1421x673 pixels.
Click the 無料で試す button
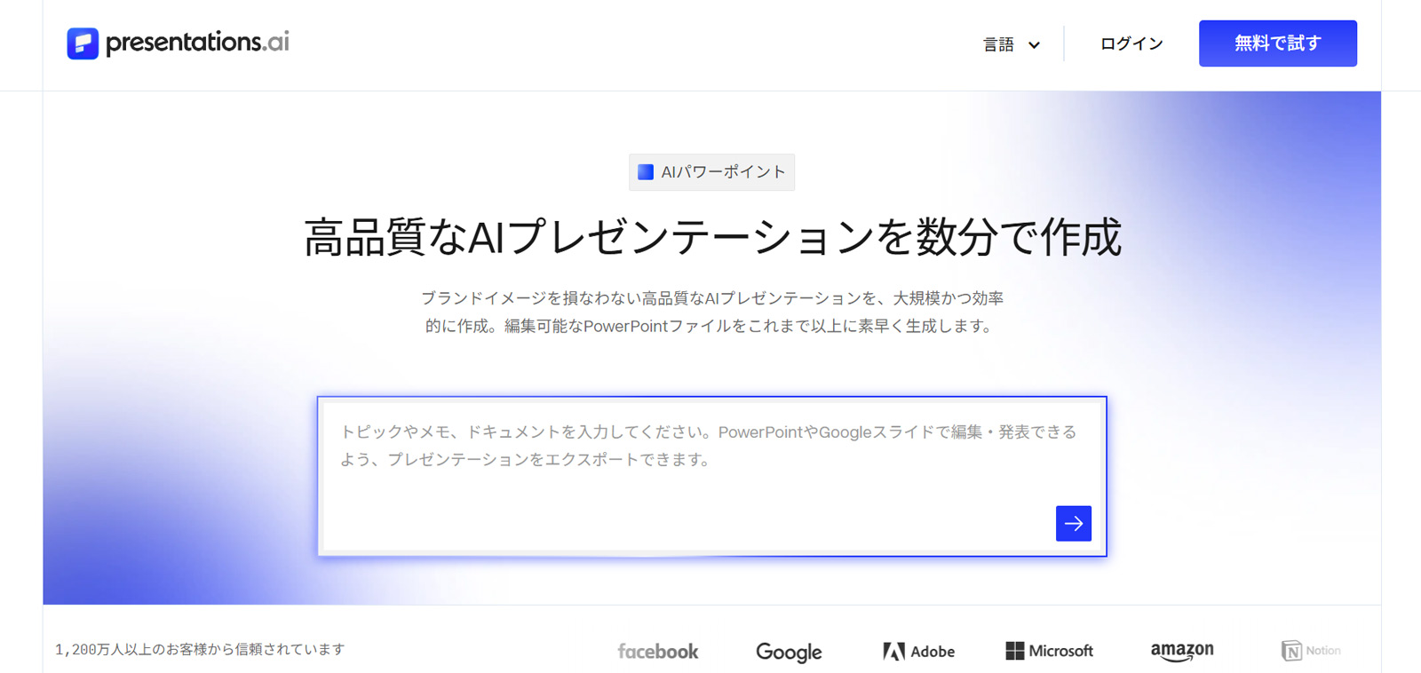[1277, 44]
